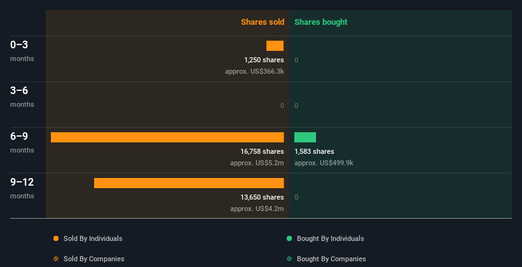Click the approx. US$499.9k amount
The height and width of the screenshot is (267, 522).
coord(324,163)
